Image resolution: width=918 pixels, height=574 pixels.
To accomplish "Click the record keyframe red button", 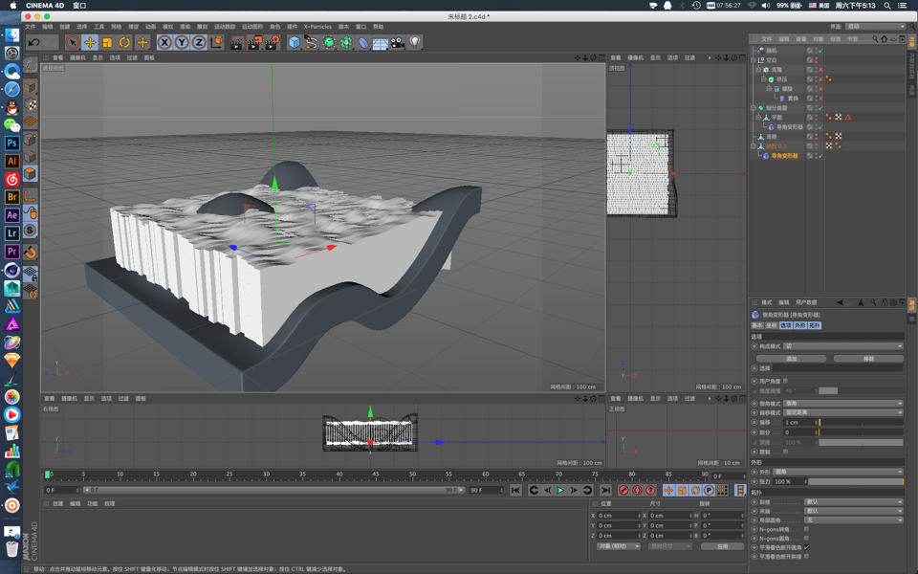I will 623,490.
